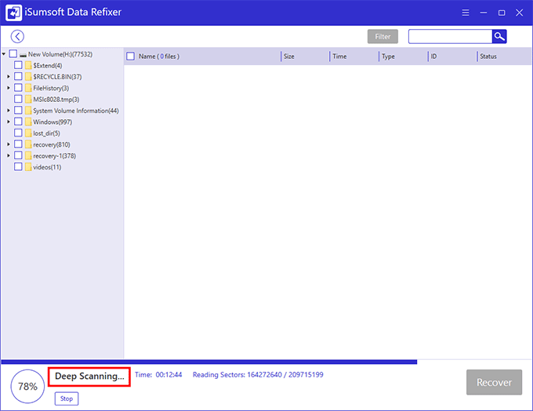533x411 pixels.
Task: Click the Time: 00:12:44 text
Action: (158, 375)
